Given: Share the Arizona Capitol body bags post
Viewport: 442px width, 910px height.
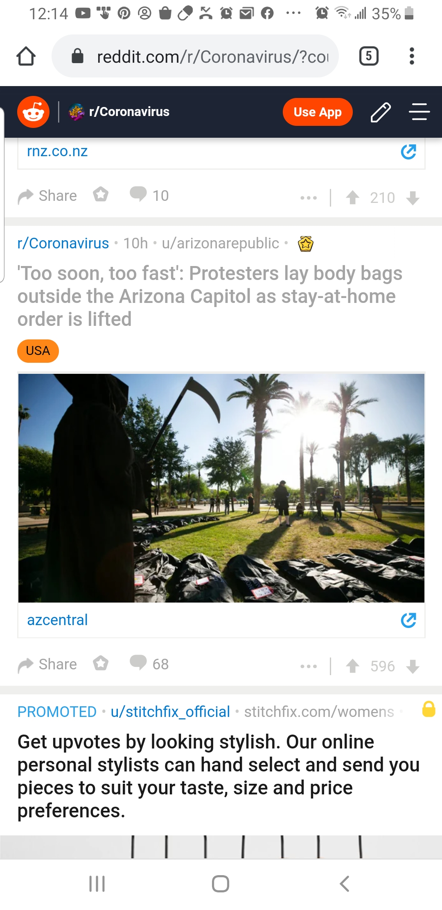Looking at the screenshot, I should [x=47, y=664].
